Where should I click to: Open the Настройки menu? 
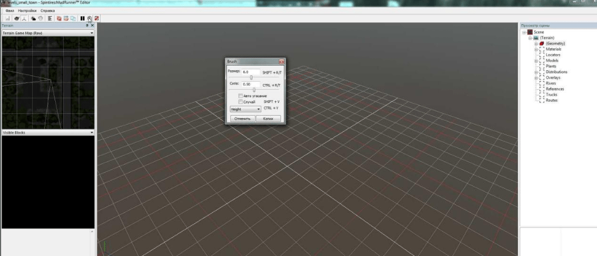(x=26, y=12)
